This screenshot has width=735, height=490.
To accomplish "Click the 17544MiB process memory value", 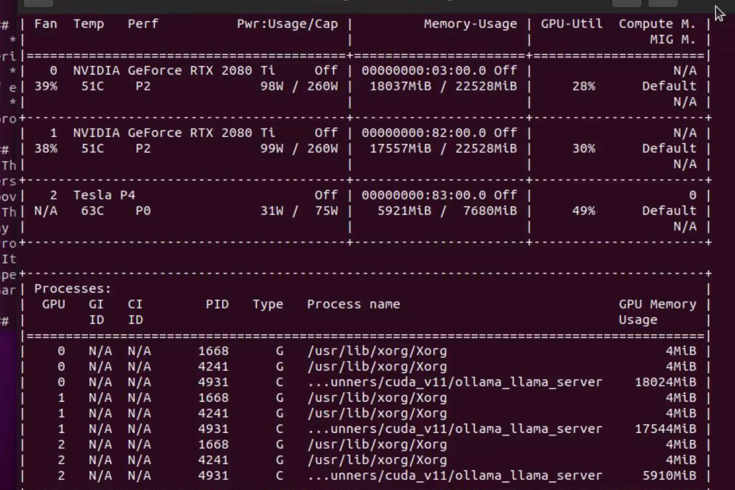I will [x=665, y=429].
